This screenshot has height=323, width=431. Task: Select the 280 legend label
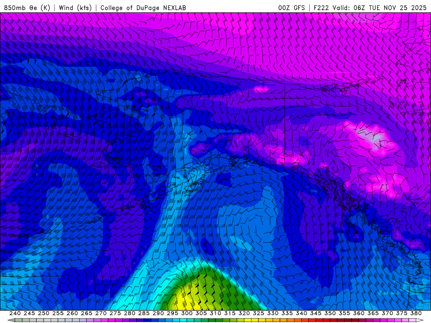click(129, 313)
